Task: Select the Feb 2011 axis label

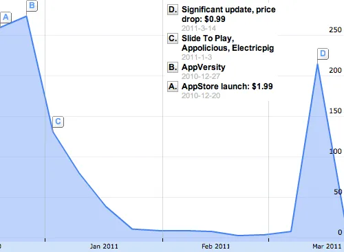Action: click(215, 247)
